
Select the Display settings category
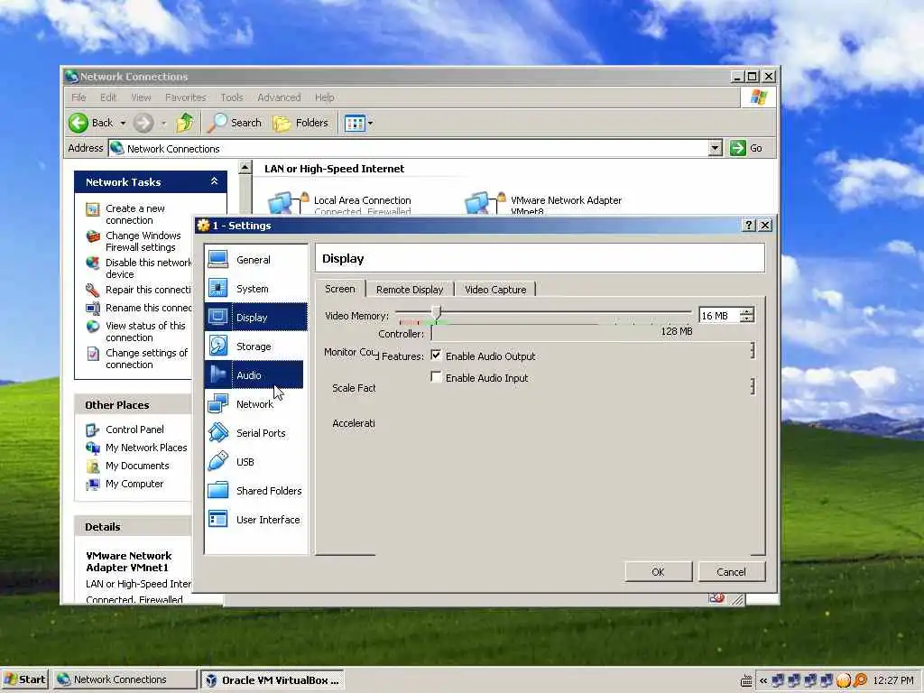pos(255,318)
